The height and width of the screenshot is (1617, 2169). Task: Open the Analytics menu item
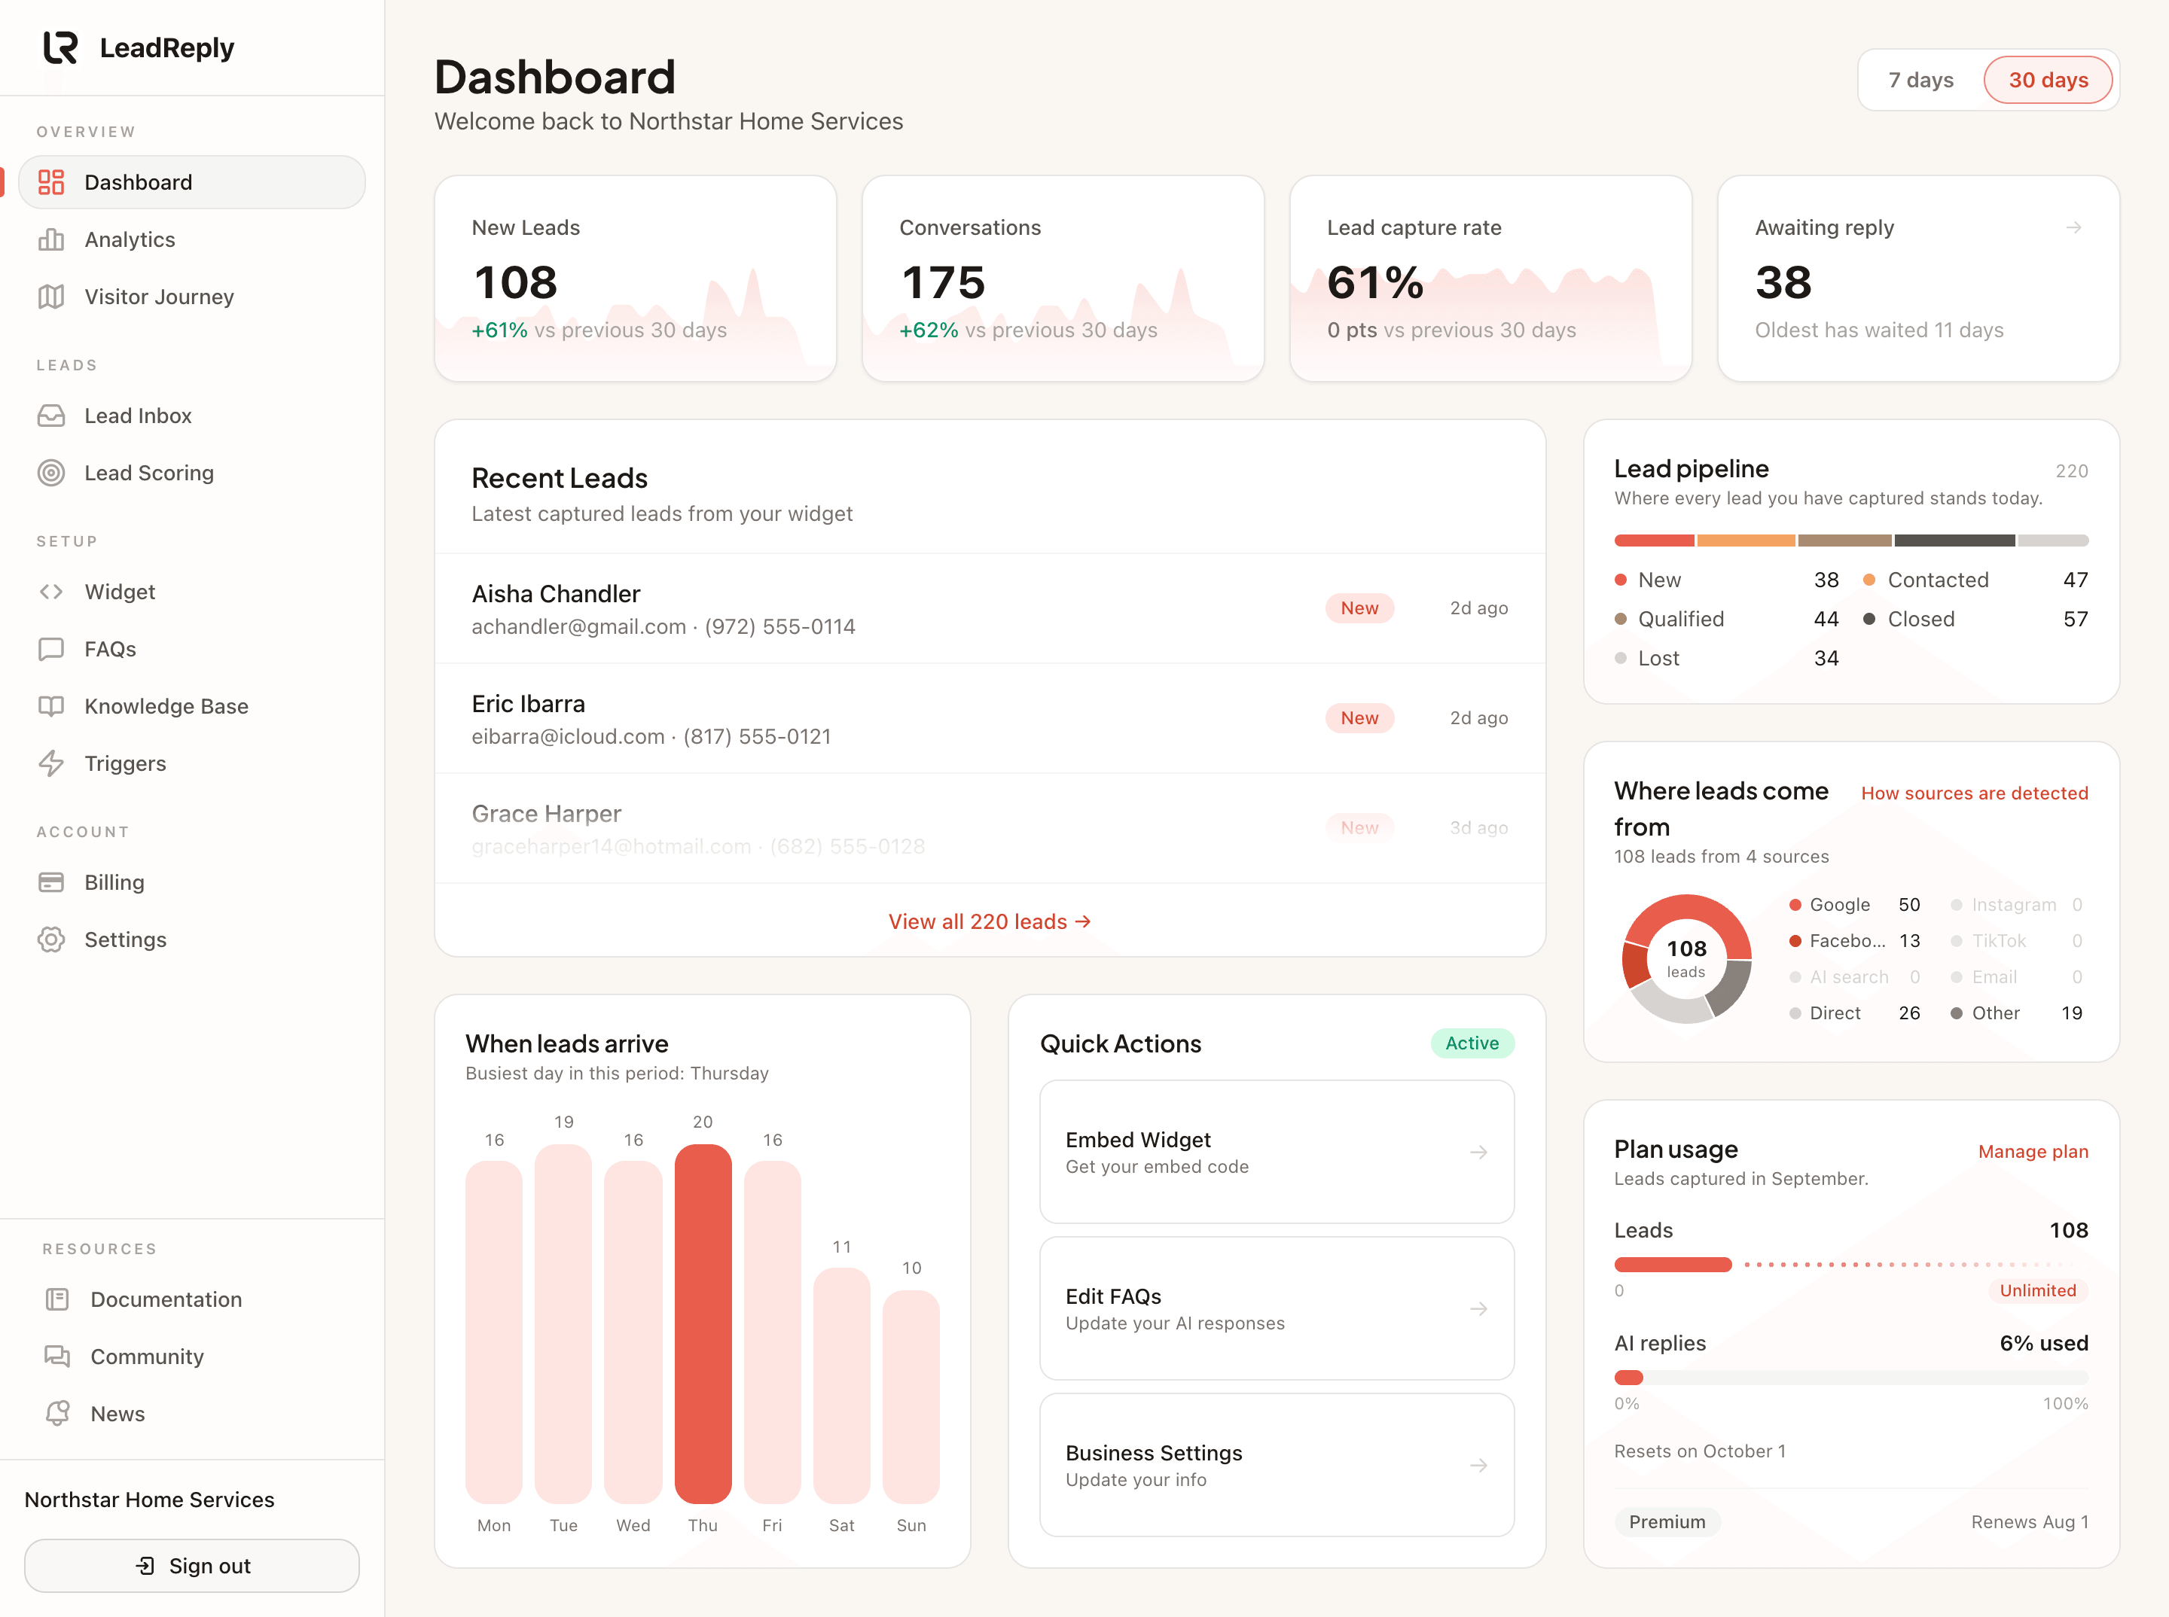click(192, 240)
